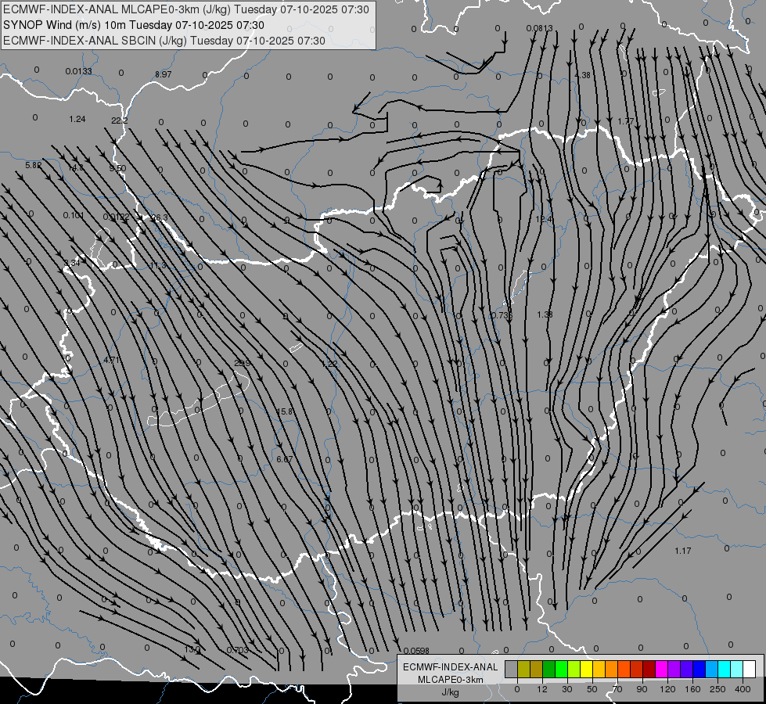The width and height of the screenshot is (766, 704).
Task: Click the map value 0.101
Action: pyautogui.click(x=74, y=215)
